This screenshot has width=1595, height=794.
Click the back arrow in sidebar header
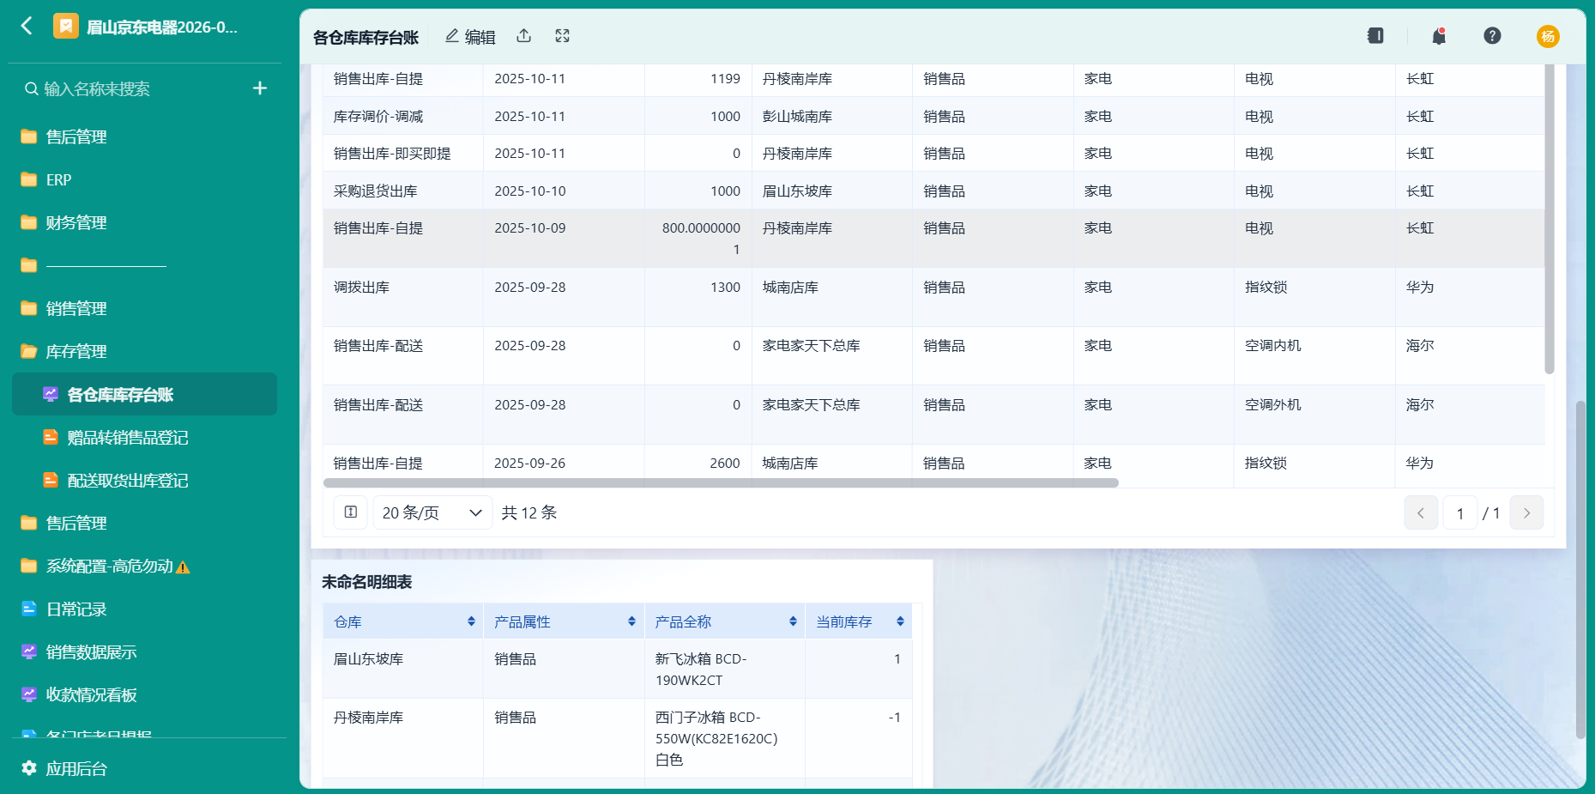(27, 27)
